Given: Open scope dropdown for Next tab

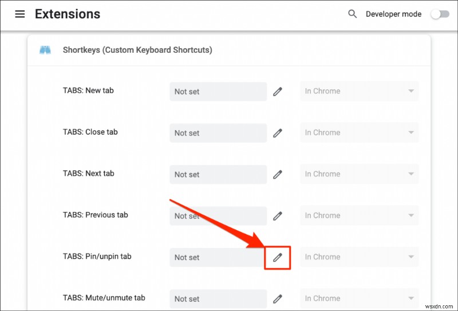Looking at the screenshot, I should [x=359, y=174].
